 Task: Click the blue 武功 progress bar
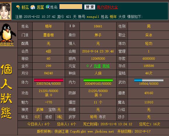click(x=149, y=80)
